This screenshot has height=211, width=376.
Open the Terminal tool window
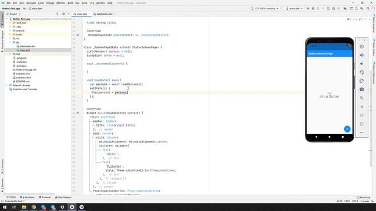click(45, 198)
